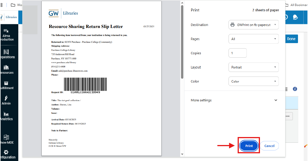Open the Analytics sidebar menu
The height and width of the screenshot is (161, 308).
pos(6,116)
